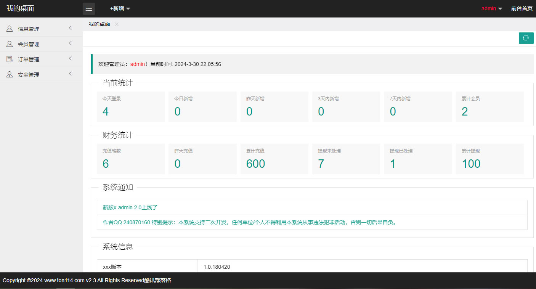Click the xxx版本 table cell

click(147, 267)
